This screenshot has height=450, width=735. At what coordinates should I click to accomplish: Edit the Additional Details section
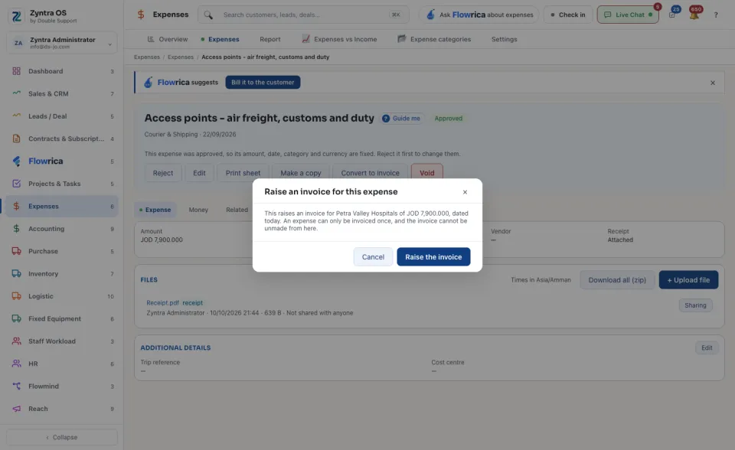click(707, 347)
